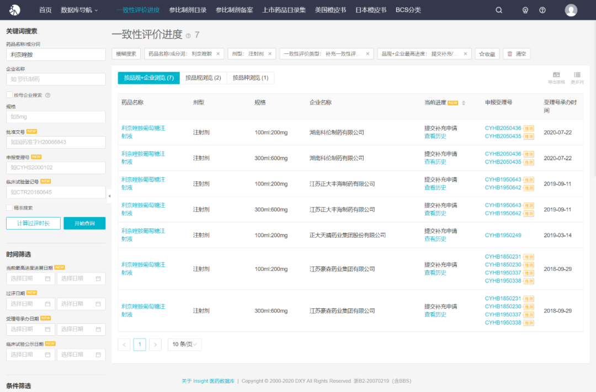Go to the previous page arrow
The width and height of the screenshot is (596, 392).
click(124, 344)
